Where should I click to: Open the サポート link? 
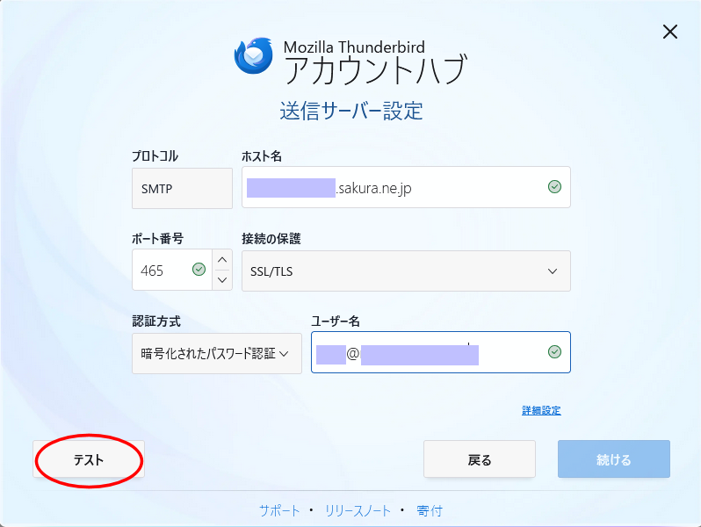coord(279,510)
